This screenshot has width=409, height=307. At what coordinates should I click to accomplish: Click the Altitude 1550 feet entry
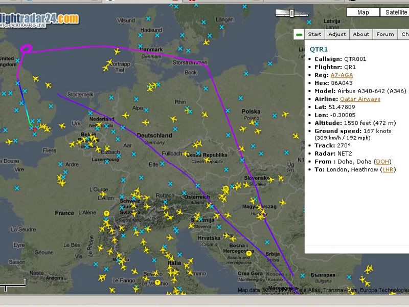click(355, 123)
